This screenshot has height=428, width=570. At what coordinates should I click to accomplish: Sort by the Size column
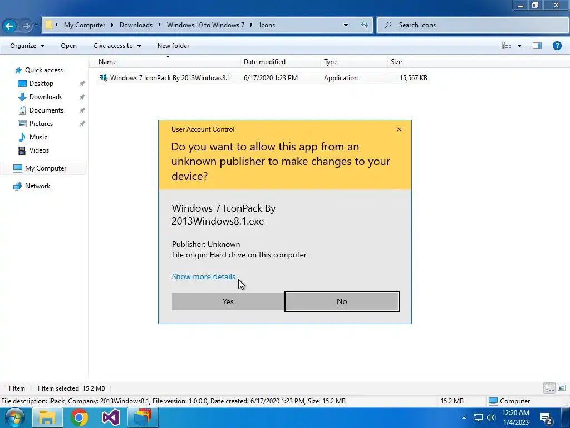point(409,61)
